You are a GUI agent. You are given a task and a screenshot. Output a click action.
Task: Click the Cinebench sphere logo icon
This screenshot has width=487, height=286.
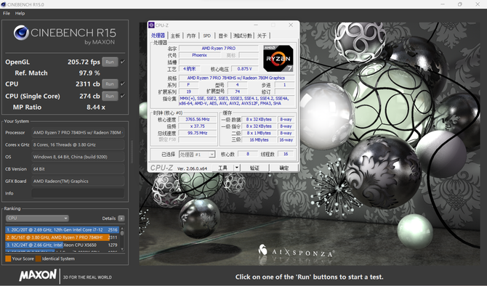21,33
